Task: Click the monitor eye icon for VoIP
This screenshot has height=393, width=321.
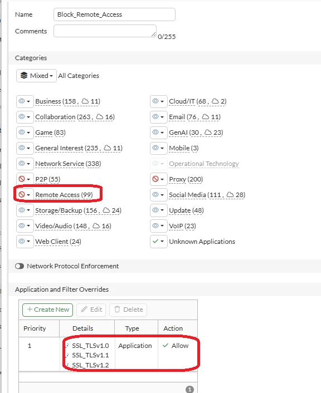Action: (x=155, y=225)
